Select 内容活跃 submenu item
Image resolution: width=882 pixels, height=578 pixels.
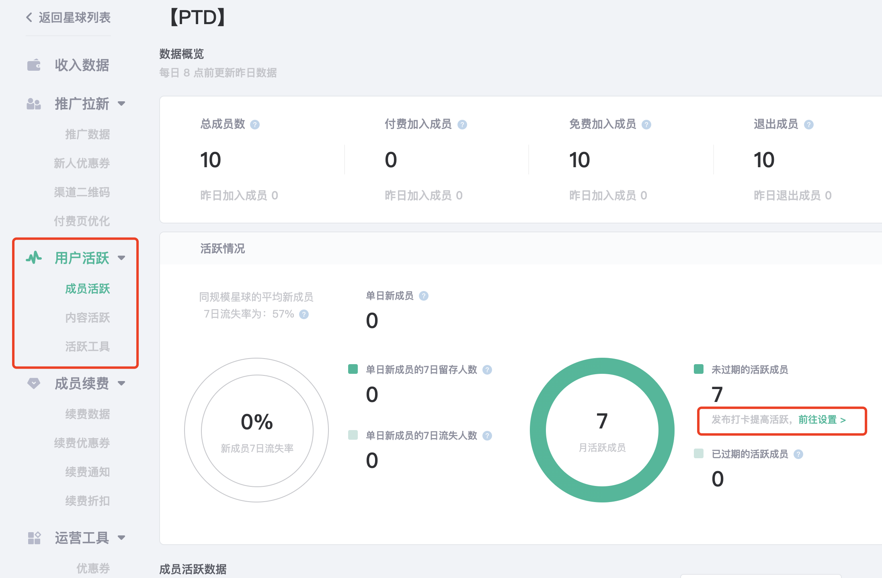click(88, 318)
